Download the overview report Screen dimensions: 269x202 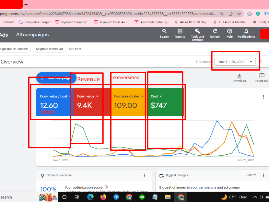(x=239, y=78)
